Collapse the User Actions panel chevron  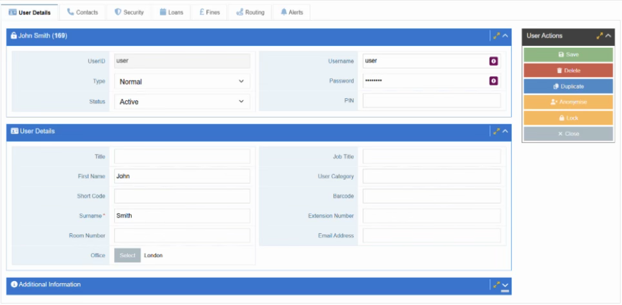coord(608,36)
